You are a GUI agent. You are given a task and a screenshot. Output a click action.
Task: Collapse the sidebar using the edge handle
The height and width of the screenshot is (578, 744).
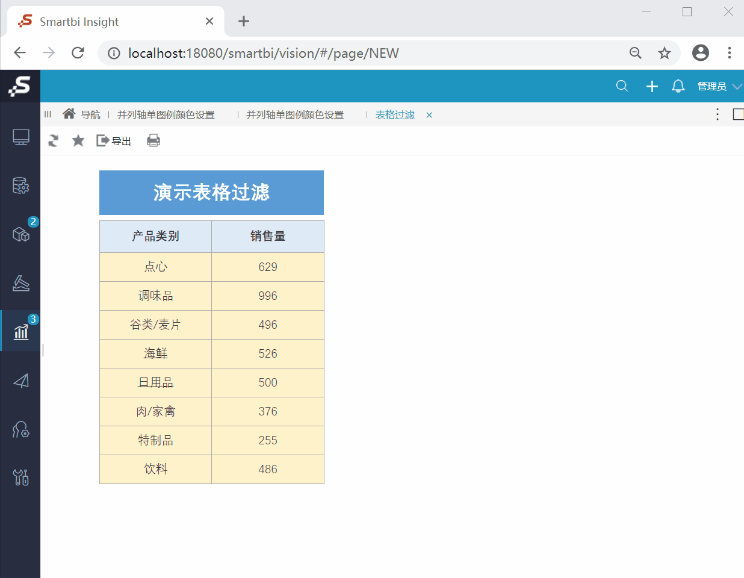(x=43, y=350)
